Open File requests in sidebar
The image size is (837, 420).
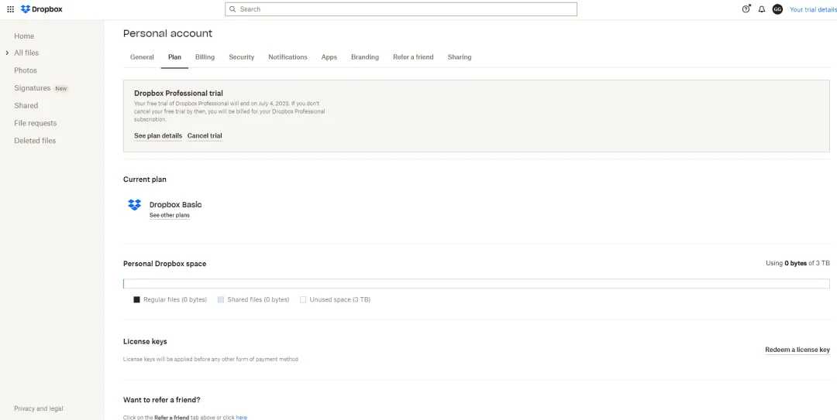coord(35,123)
